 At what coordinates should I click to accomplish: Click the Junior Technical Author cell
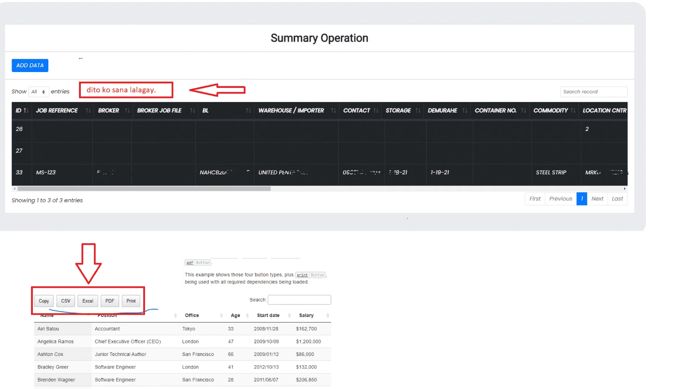pos(121,354)
